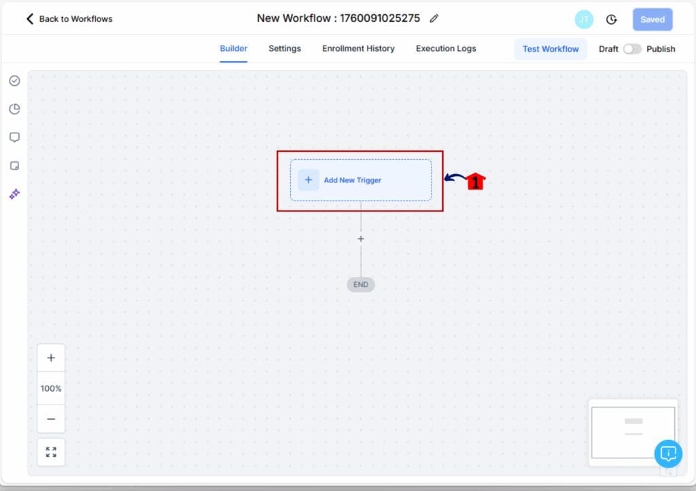Viewport: 696px width, 491px height.
Task: Open the version history clock icon
Action: click(x=612, y=20)
